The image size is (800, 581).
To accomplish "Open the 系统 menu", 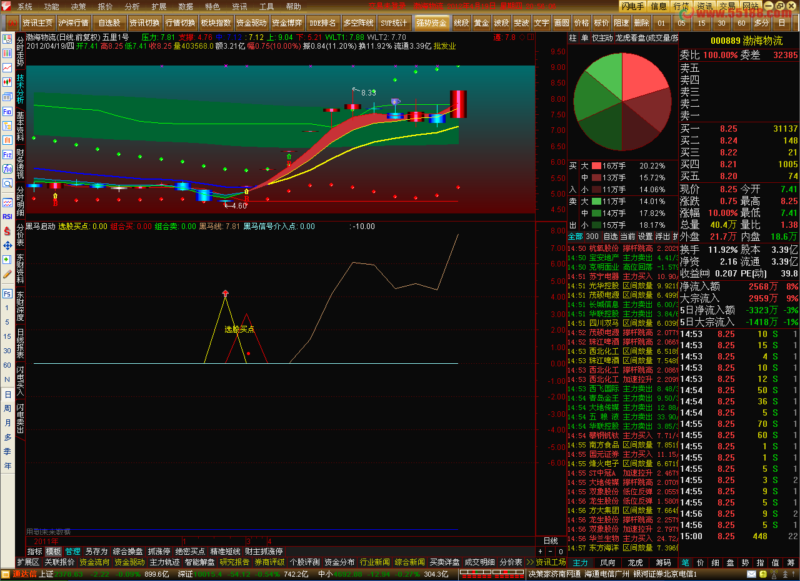I will point(25,6).
